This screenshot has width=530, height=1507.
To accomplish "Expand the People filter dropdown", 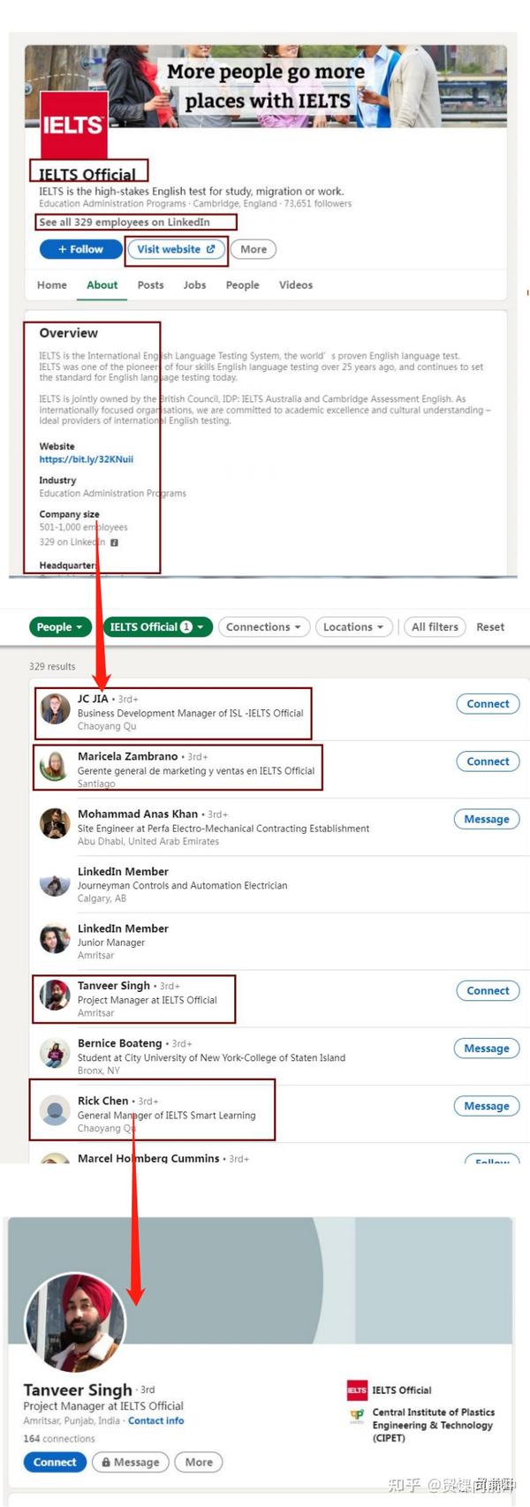I will pos(60,626).
